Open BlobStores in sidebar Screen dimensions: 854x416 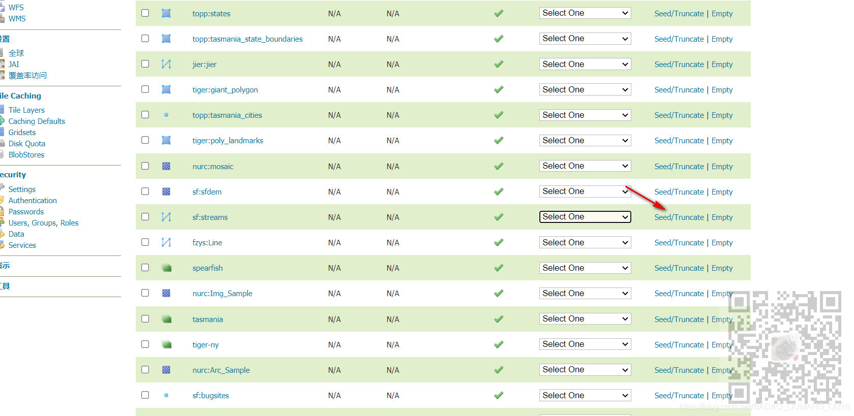coord(26,154)
